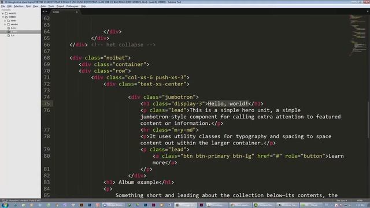Viewport: 370px width, 208px height.
Task: Click the "jumbotron" class value
Action: (179, 97)
